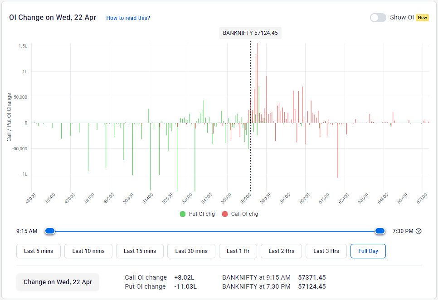Open the How to read this? link
Screen dimensions: 438x300
click(x=127, y=18)
